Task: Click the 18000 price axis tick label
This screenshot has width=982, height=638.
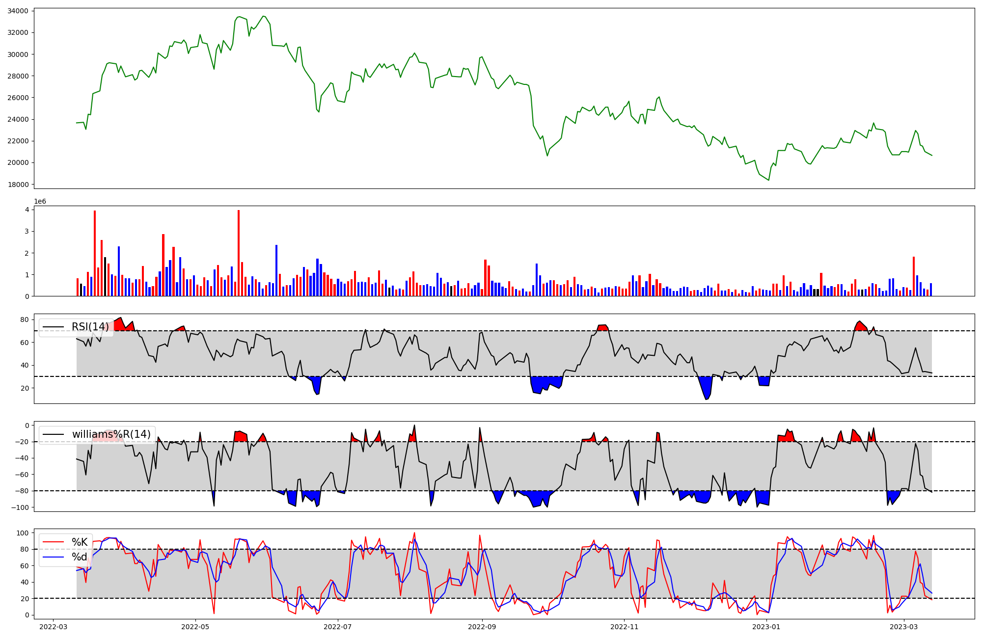Action: click(18, 185)
